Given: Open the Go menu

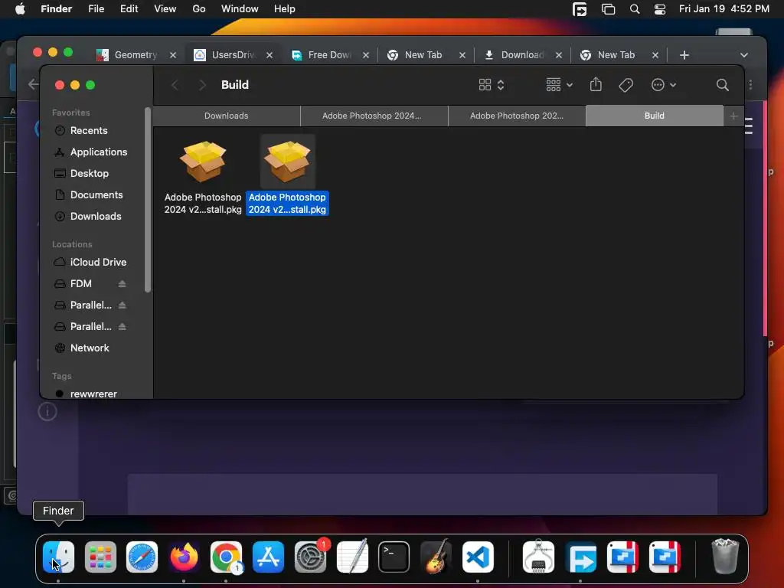Looking at the screenshot, I should point(199,9).
